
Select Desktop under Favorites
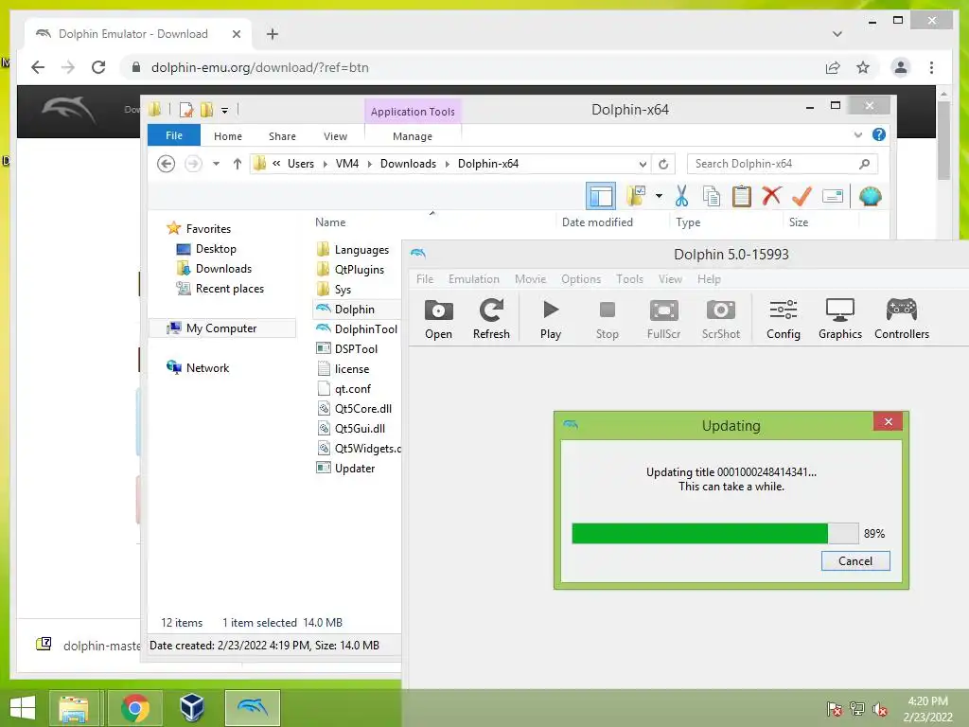(x=216, y=249)
